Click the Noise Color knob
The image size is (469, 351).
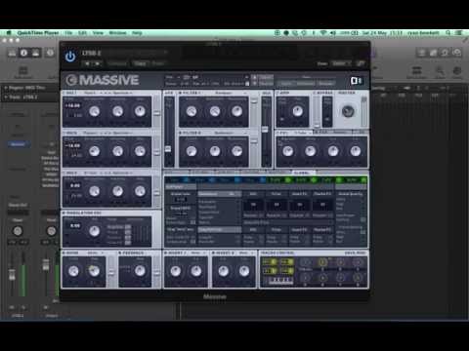point(73,271)
